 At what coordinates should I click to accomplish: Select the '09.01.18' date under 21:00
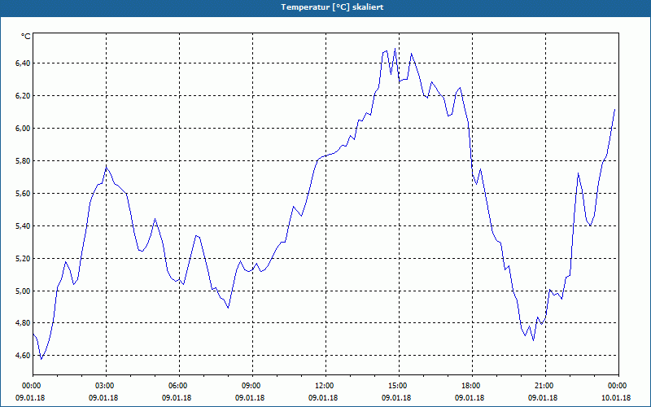[543, 398]
